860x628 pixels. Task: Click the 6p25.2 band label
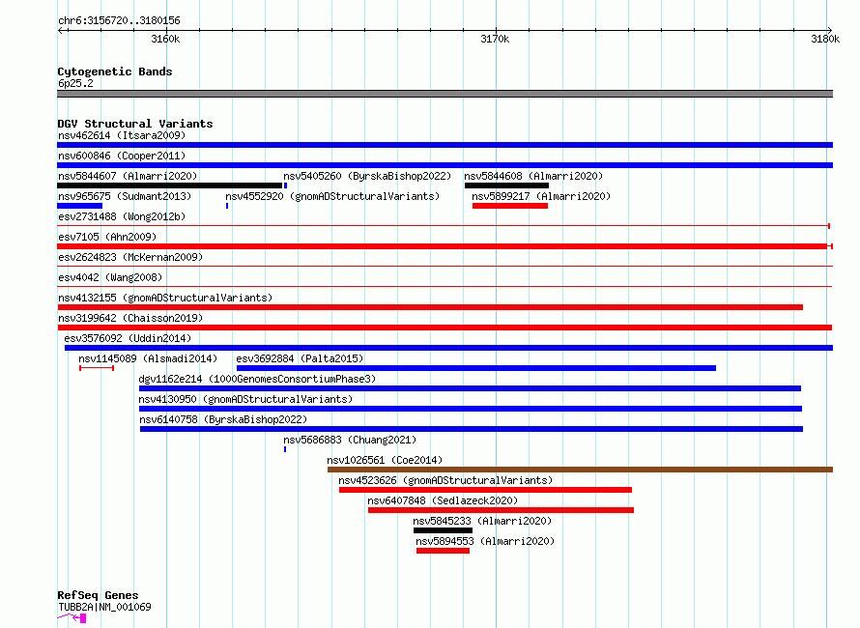(75, 83)
